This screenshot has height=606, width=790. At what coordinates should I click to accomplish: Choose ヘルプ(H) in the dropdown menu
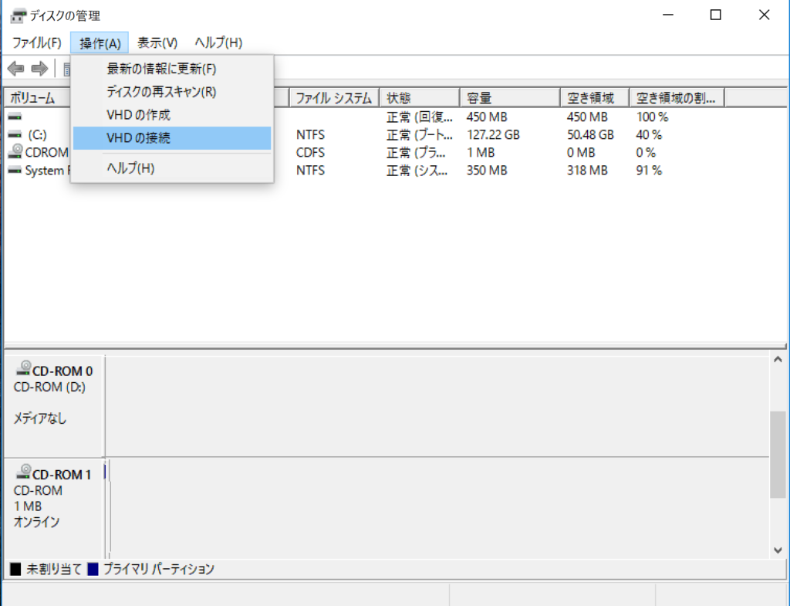(172, 168)
